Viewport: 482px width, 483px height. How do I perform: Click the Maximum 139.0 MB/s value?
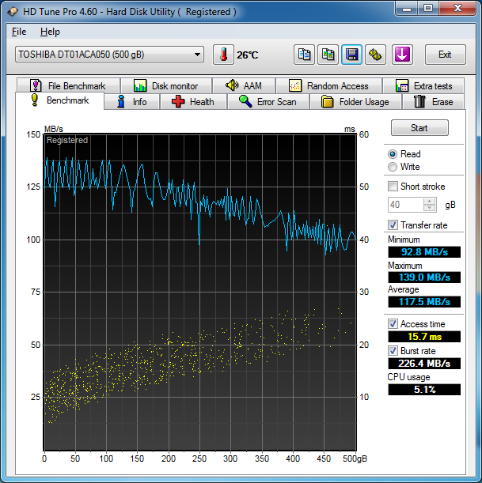[424, 277]
